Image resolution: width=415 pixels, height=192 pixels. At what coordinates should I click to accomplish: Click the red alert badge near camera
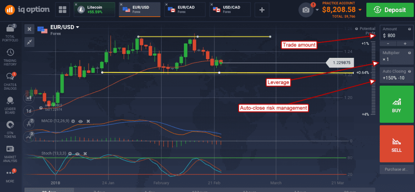click(x=313, y=4)
